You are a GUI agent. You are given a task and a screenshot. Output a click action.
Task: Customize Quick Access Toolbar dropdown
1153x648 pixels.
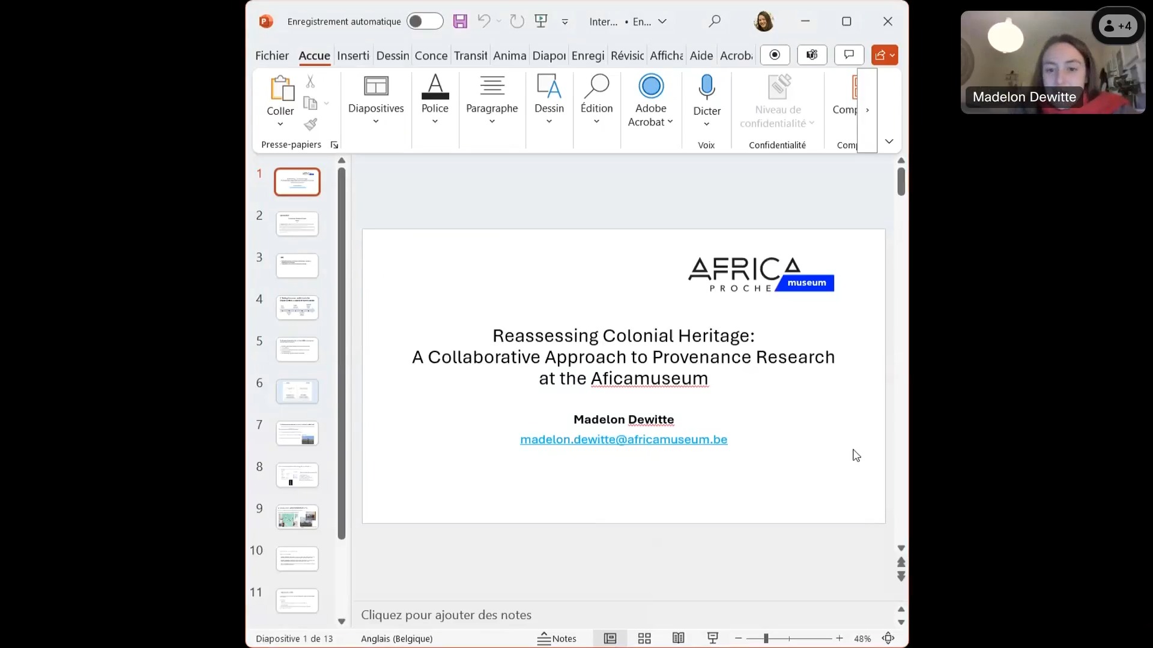[x=565, y=22]
